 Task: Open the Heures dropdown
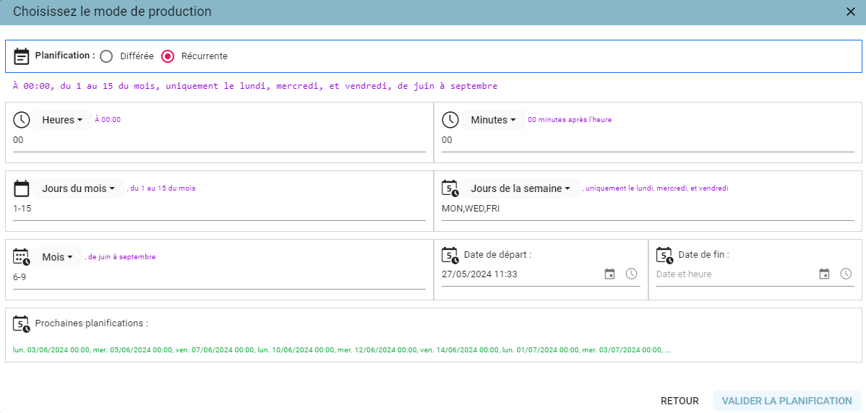point(62,120)
